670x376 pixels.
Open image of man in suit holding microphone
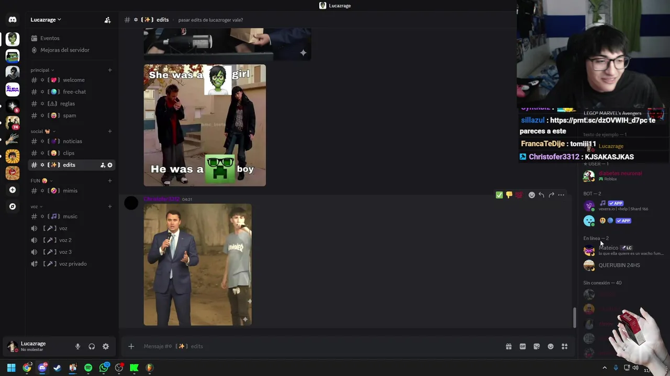tap(197, 265)
